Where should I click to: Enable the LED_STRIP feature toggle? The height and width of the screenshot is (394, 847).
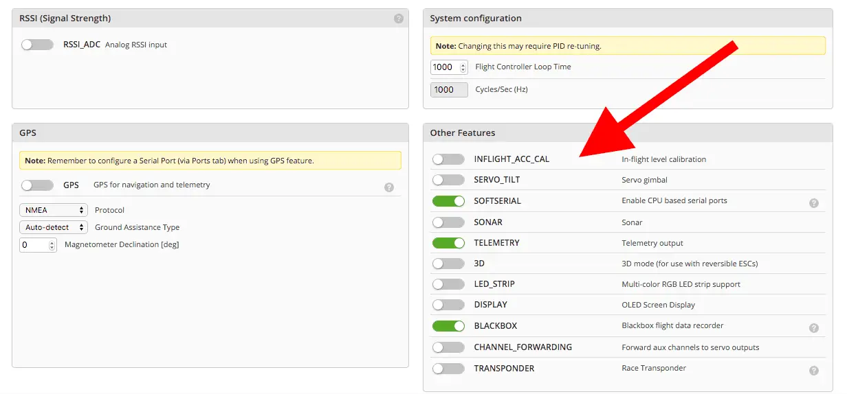coord(448,284)
